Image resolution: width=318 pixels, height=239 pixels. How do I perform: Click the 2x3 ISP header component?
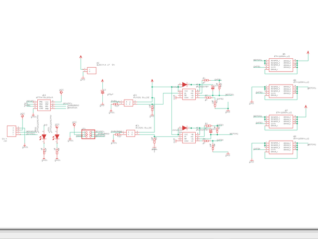pos(88,134)
